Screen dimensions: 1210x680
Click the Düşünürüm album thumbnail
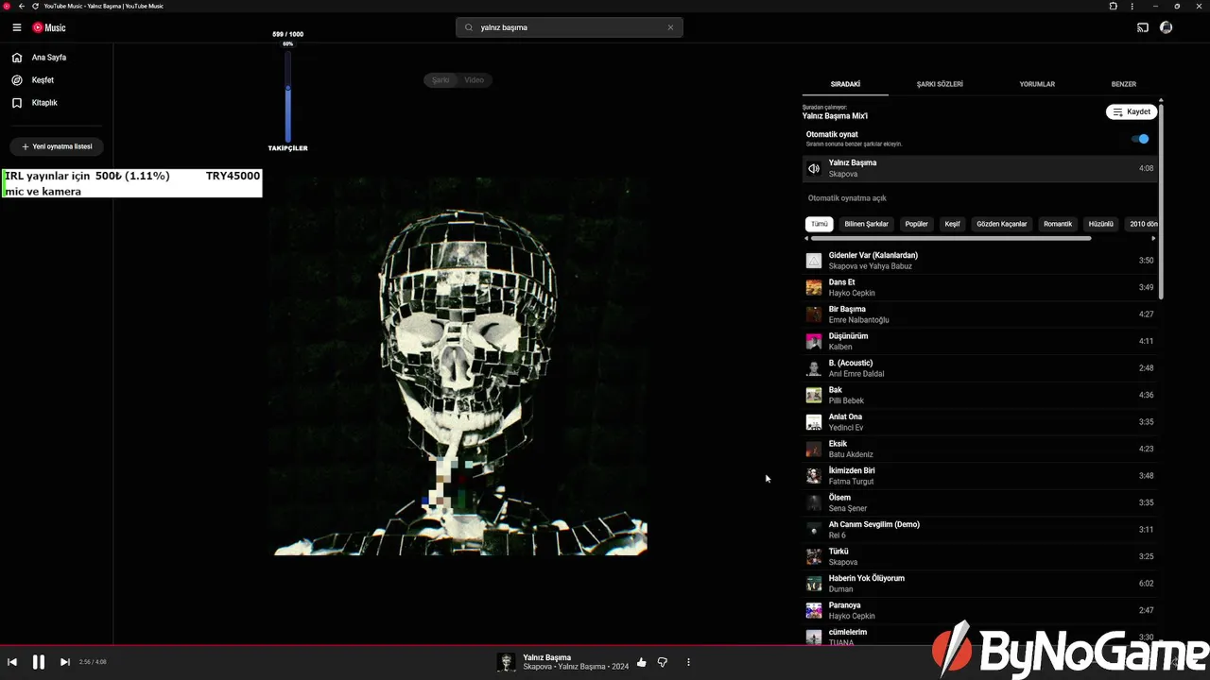click(814, 341)
